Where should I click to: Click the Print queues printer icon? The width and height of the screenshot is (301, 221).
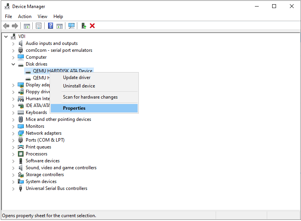pyautogui.click(x=20, y=147)
